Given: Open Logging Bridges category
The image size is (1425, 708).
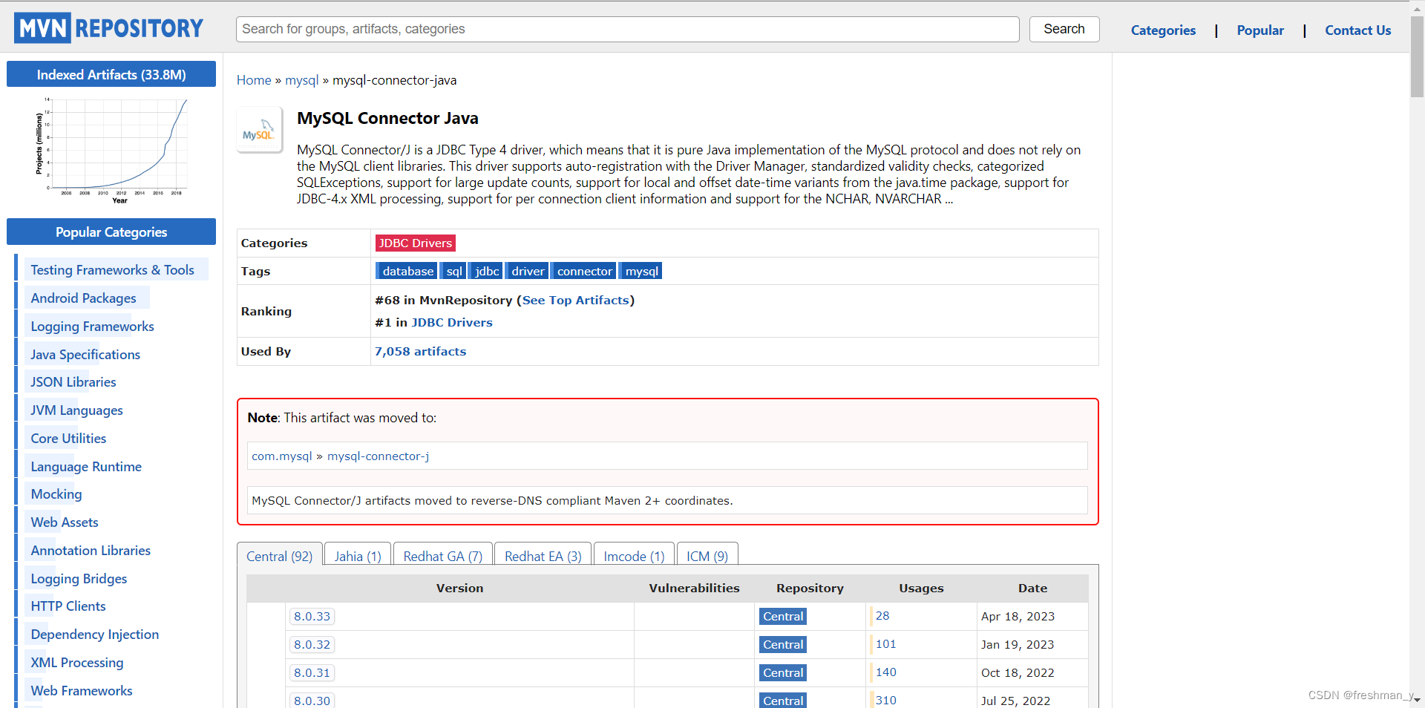Looking at the screenshot, I should point(79,578).
